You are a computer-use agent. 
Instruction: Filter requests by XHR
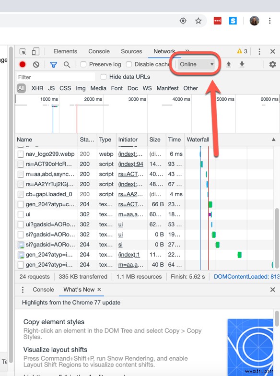pyautogui.click(x=37, y=88)
